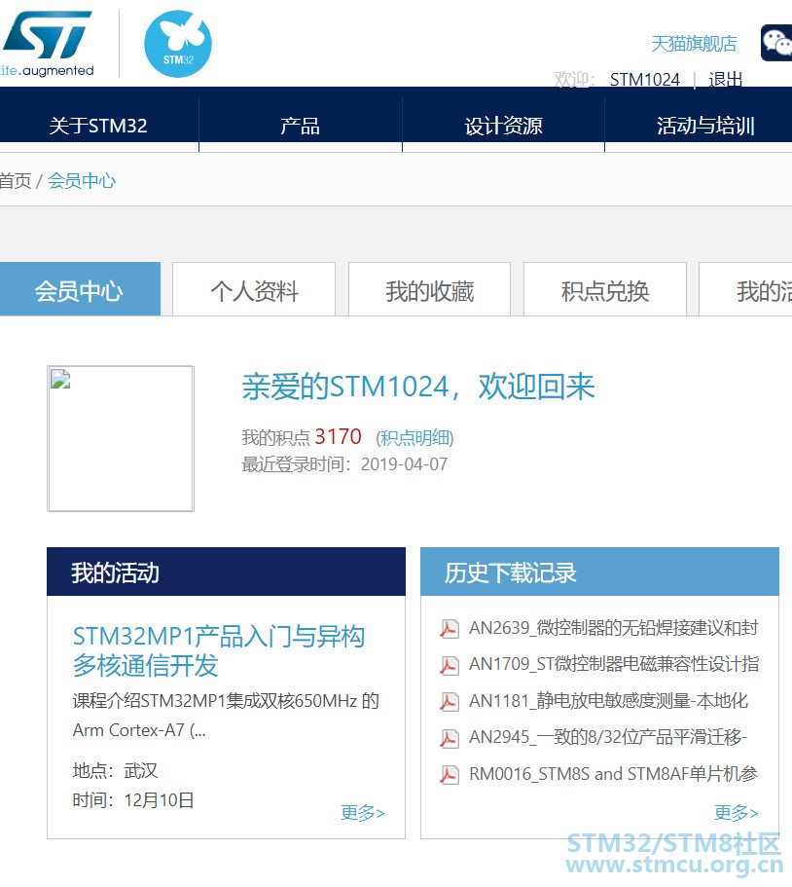The height and width of the screenshot is (887, 792).
Task: Open AN2945_一致的8/32位产品平滑迁移 document link
Action: pyautogui.click(x=608, y=737)
